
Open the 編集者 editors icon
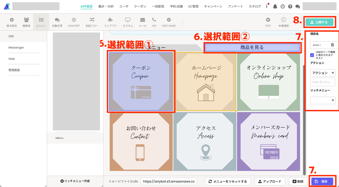(x=26, y=20)
